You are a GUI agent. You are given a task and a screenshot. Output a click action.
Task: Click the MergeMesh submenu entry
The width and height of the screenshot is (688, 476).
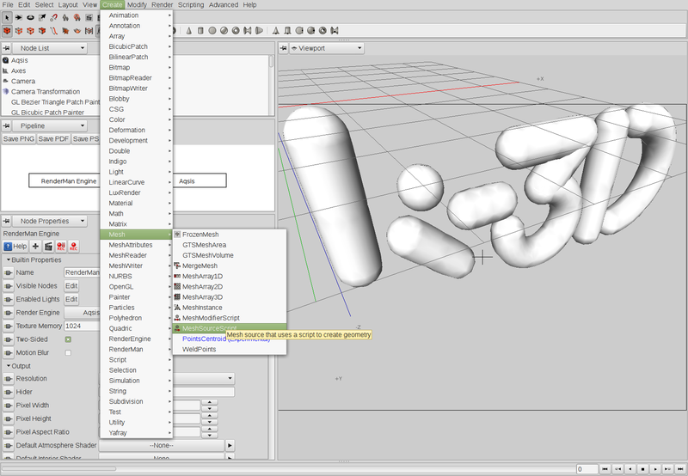coord(200,265)
